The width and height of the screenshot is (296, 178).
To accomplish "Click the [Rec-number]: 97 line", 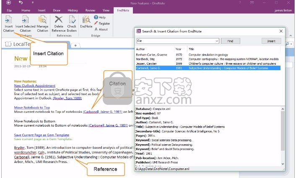I will coord(148,114).
